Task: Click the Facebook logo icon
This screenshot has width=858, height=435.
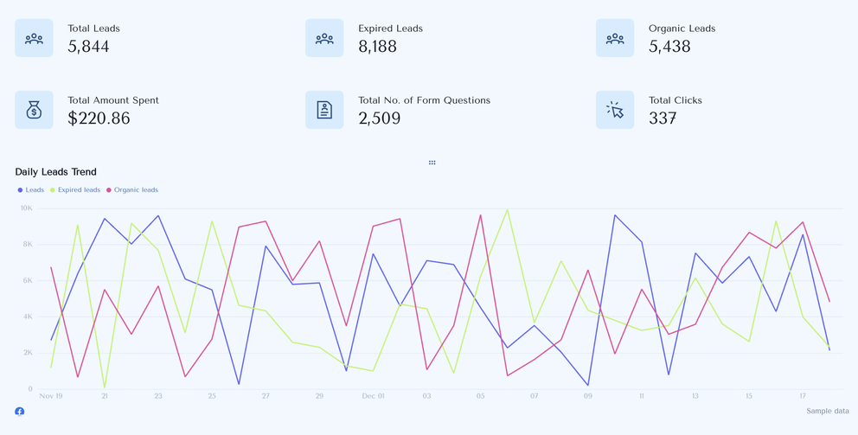Action: 19,412
